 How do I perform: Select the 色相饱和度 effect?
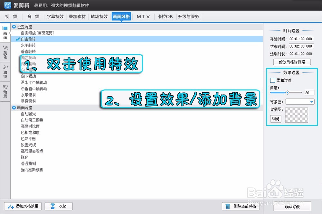30,133
